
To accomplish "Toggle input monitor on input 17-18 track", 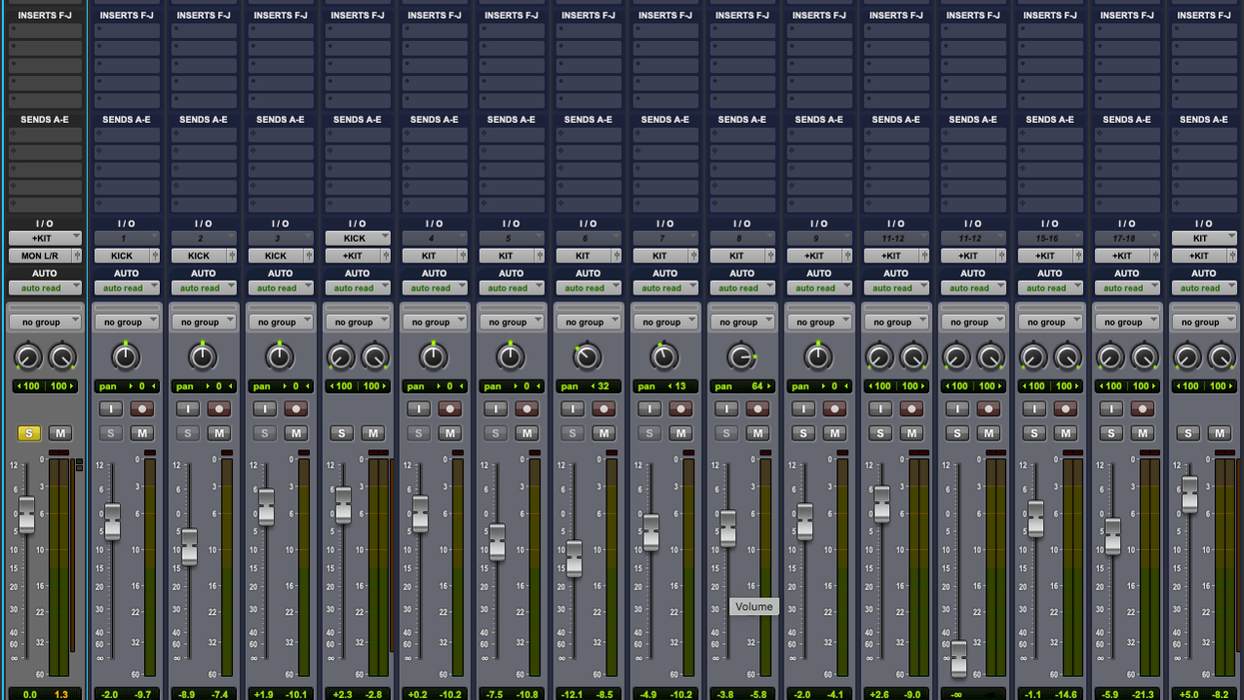I will coord(1111,409).
